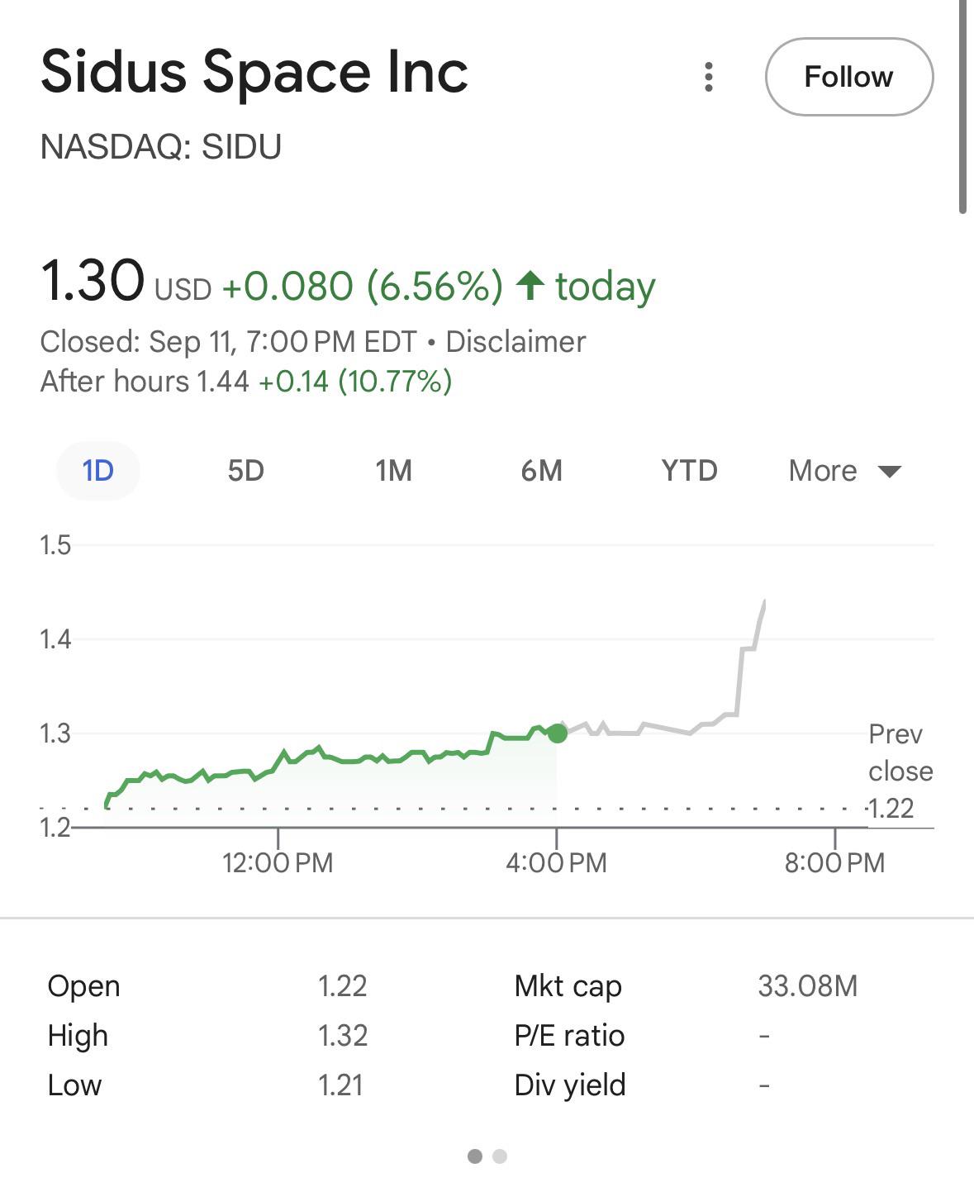Expand the More time ranges dropdown
This screenshot has height=1201, width=974.
[x=823, y=471]
